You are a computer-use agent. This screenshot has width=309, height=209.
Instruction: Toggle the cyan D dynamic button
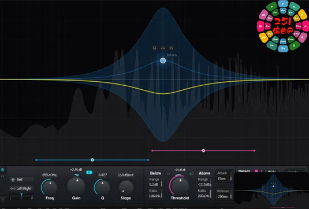(x=89, y=173)
